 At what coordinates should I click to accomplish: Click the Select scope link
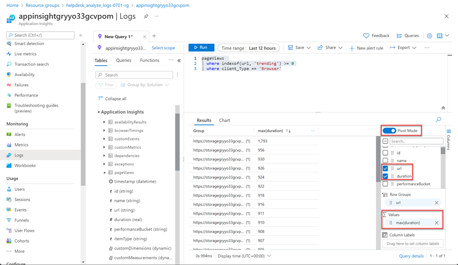(163, 48)
